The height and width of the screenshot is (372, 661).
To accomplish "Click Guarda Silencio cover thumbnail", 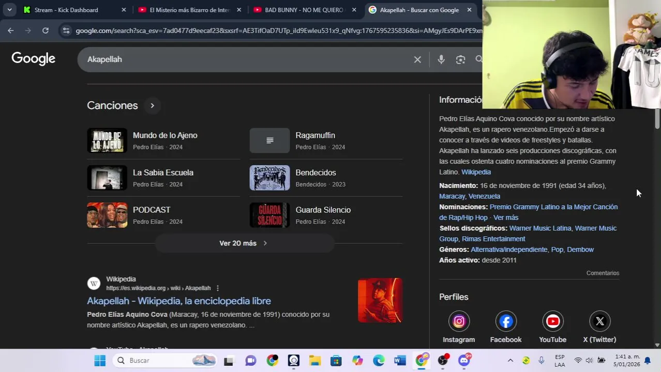I will [x=269, y=215].
